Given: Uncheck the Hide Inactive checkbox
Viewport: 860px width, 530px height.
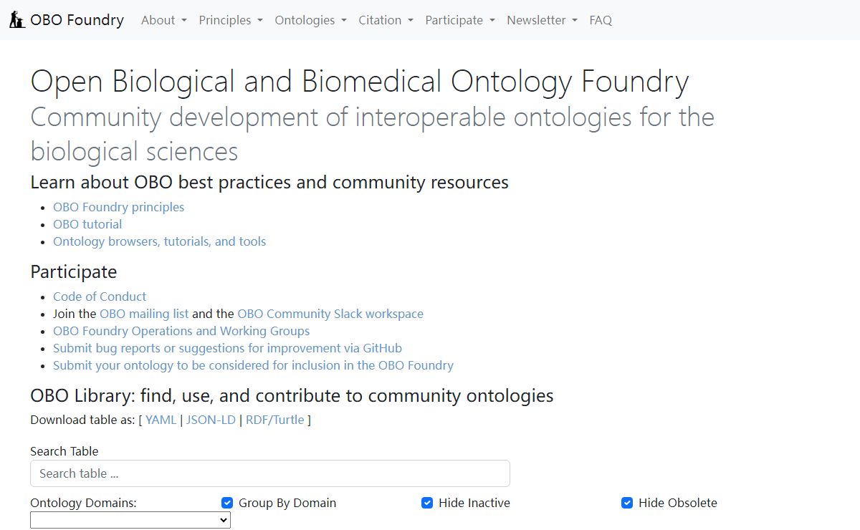Looking at the screenshot, I should point(427,503).
